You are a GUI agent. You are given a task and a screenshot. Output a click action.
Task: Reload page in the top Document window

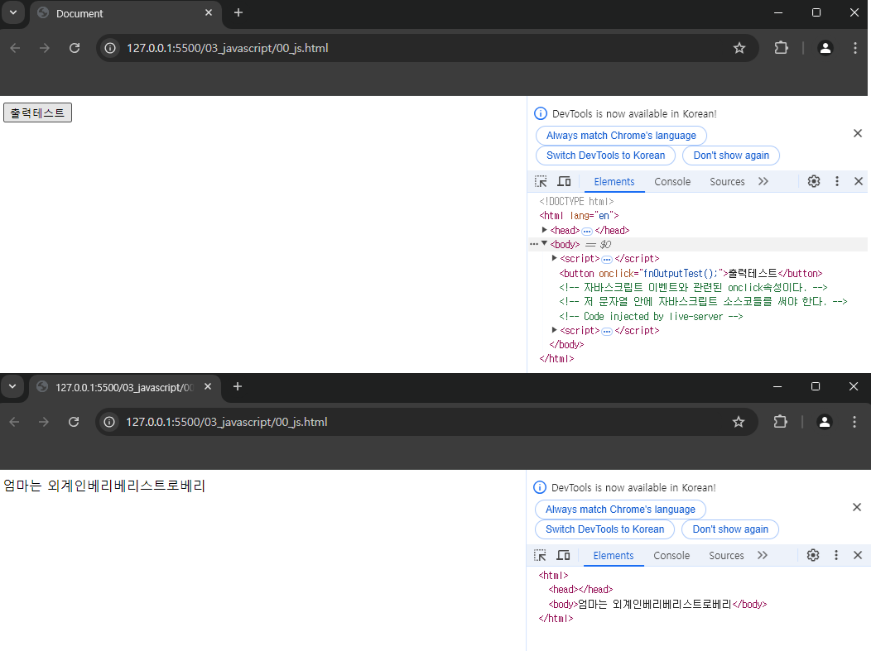[x=75, y=48]
